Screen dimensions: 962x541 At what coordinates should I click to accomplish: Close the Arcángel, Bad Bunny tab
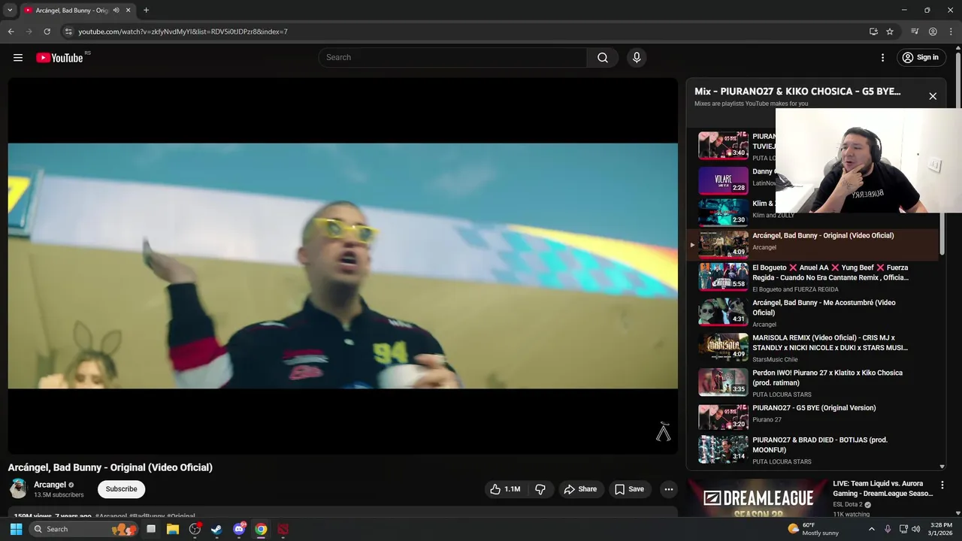click(x=129, y=11)
